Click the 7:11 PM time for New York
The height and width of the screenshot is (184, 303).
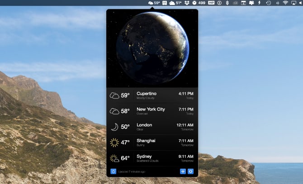click(186, 110)
